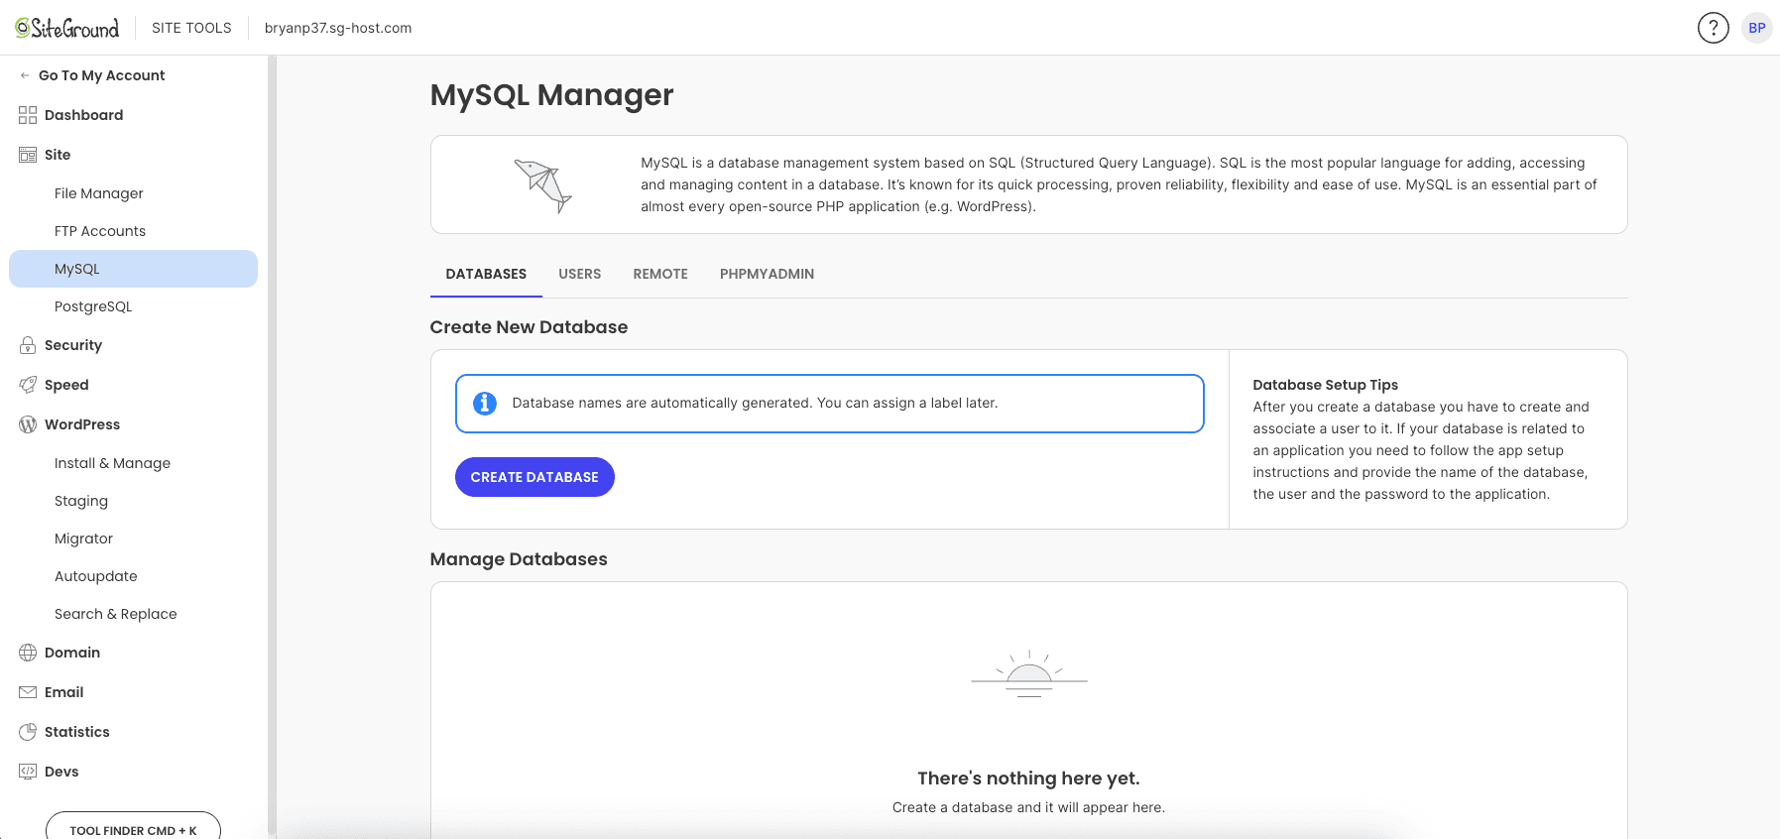Expand the Speed section label

(x=66, y=385)
